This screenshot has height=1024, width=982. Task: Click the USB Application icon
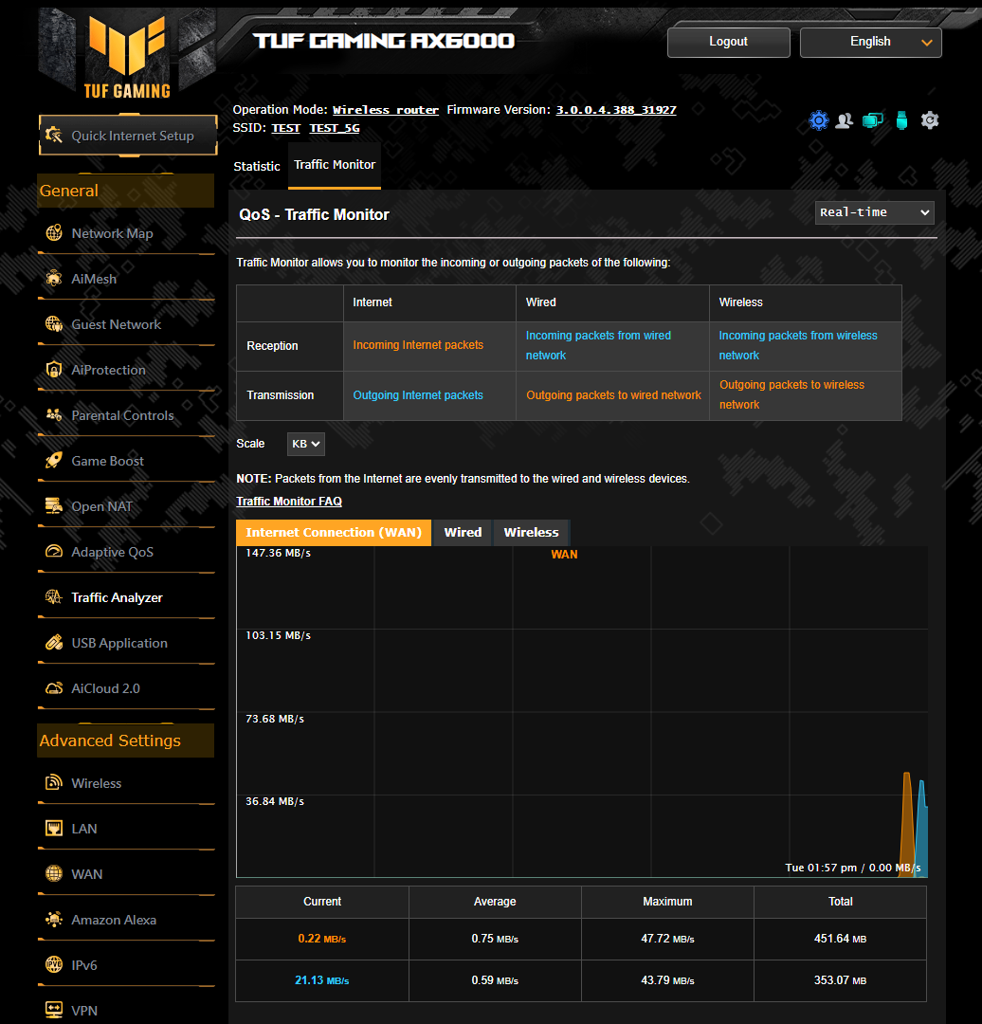point(53,643)
